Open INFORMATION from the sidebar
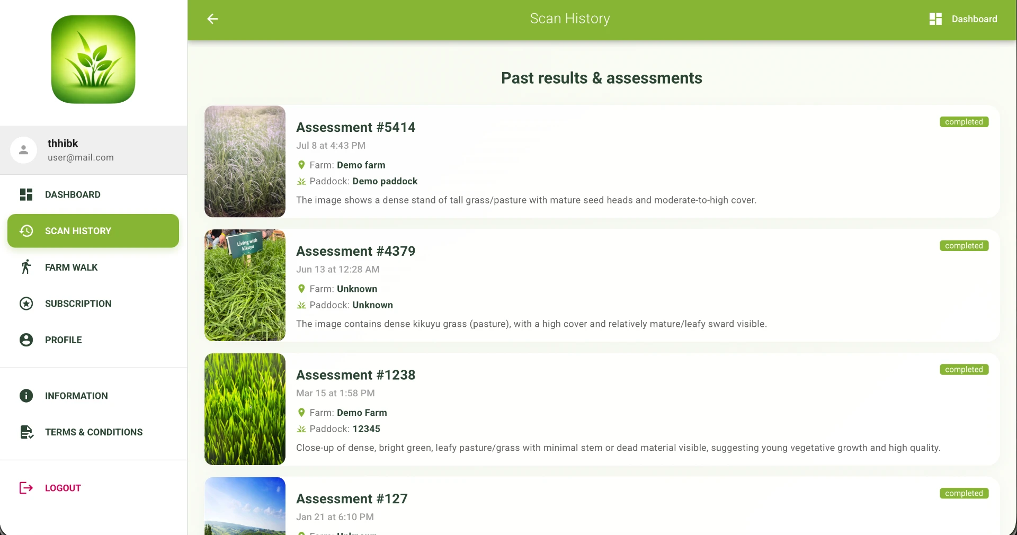 (93, 396)
